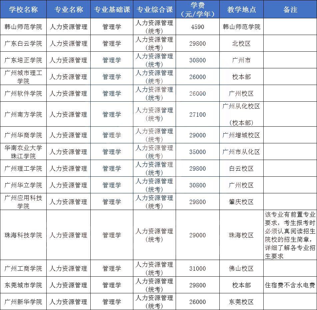The image size is (317, 310).
Task: Select the school name 广州华商学院
Action: pos(23,135)
